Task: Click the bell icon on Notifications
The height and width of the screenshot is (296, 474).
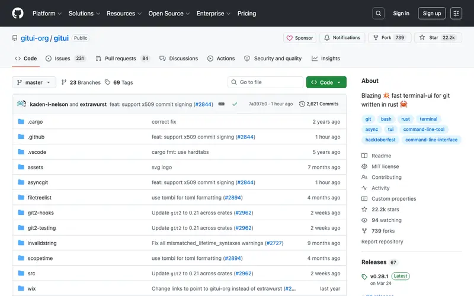Action: point(327,38)
